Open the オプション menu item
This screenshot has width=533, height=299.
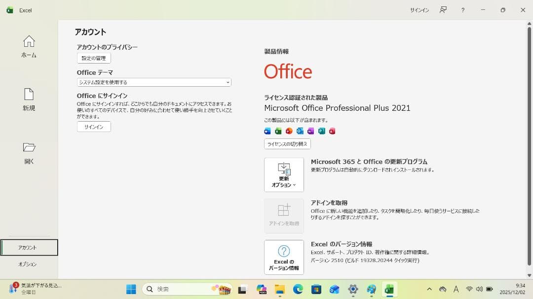[x=29, y=264]
